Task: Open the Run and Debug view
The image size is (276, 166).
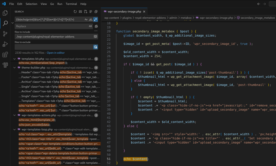Action: pos(5,44)
